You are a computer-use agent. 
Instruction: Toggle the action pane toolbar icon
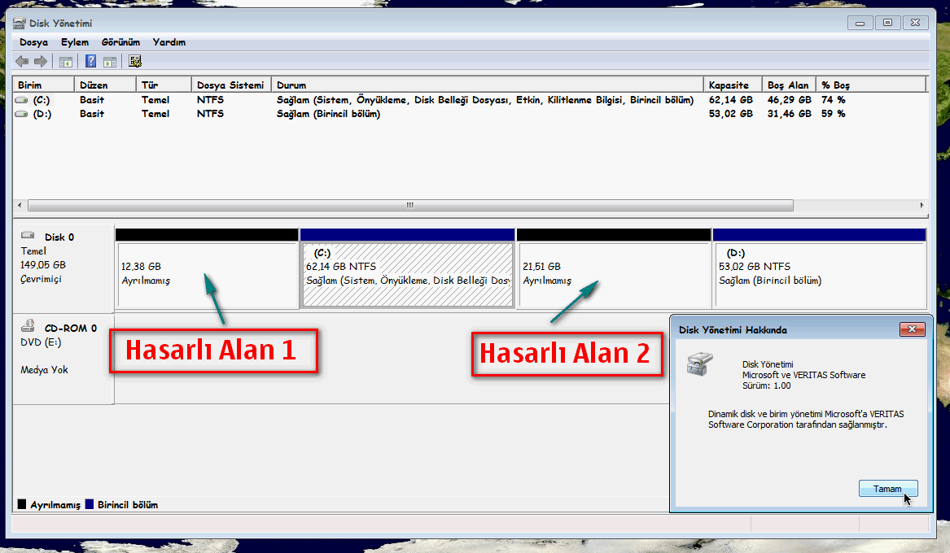coord(110,62)
